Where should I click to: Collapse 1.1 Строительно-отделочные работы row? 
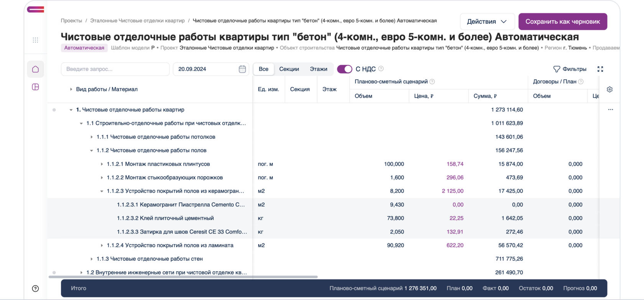pyautogui.click(x=81, y=123)
